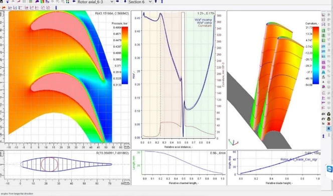Click the 'Relative axial distance, -' axis label
The height and width of the screenshot is (196, 333).
[179, 147]
